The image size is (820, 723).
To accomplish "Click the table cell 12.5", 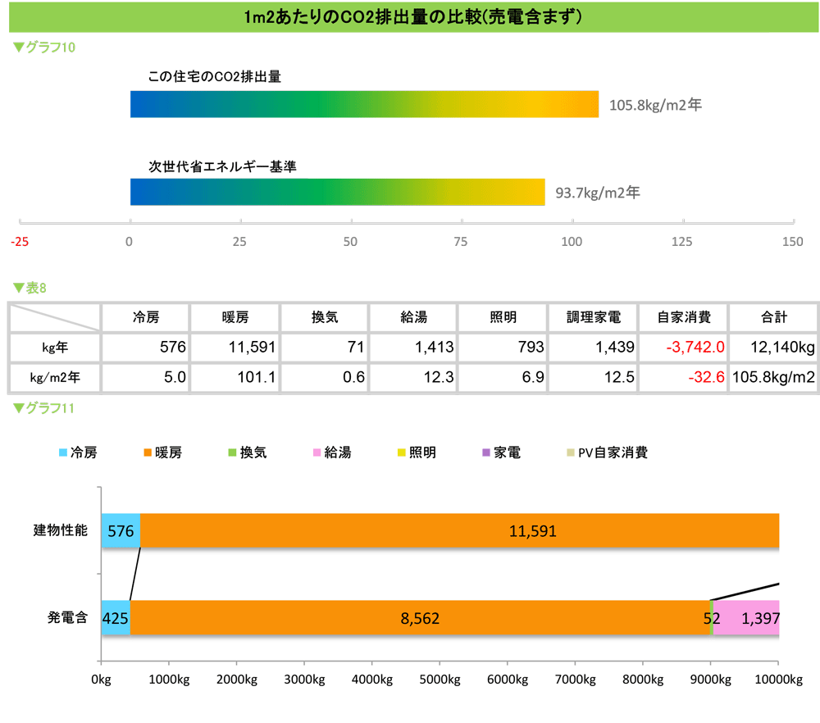I will [x=593, y=377].
